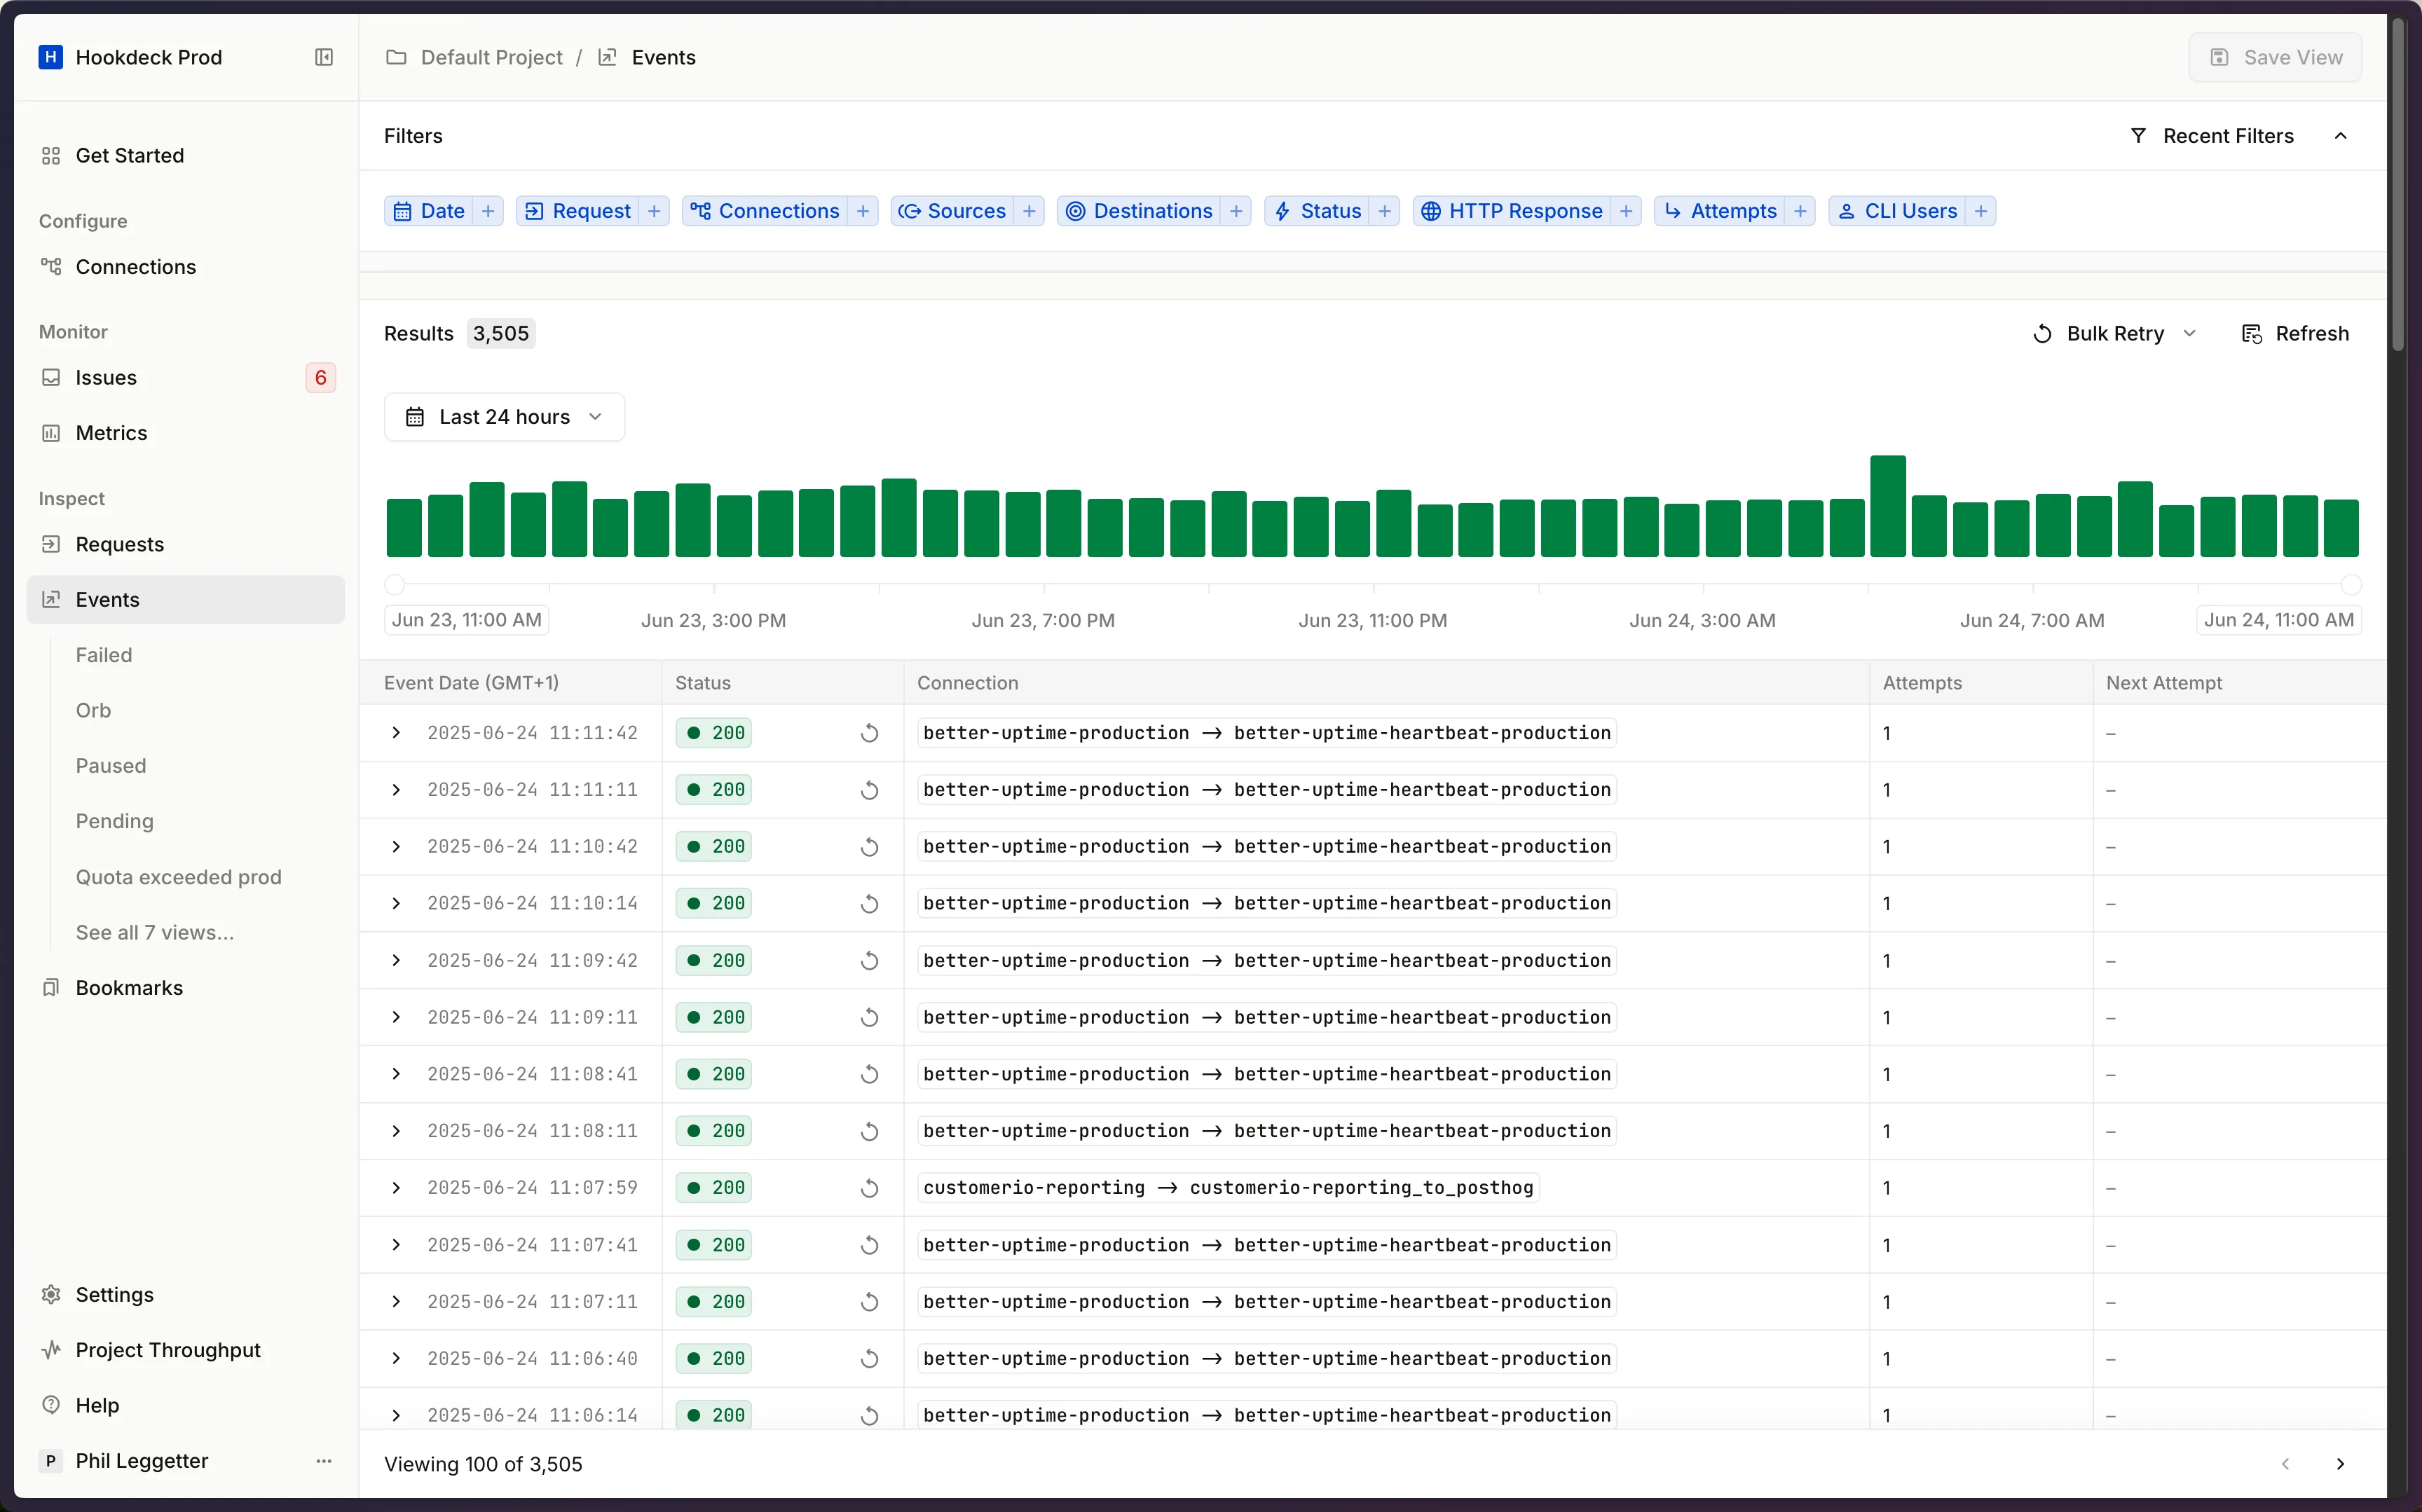Image resolution: width=2422 pixels, height=1512 pixels.
Task: Click the Jun 23, 11:00 AM start time box
Action: pos(466,620)
